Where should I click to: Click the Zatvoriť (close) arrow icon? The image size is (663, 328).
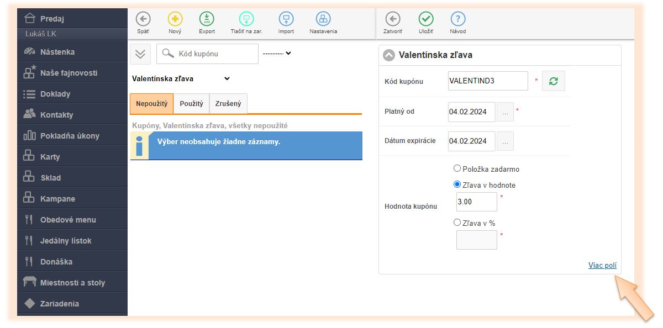coord(392,19)
